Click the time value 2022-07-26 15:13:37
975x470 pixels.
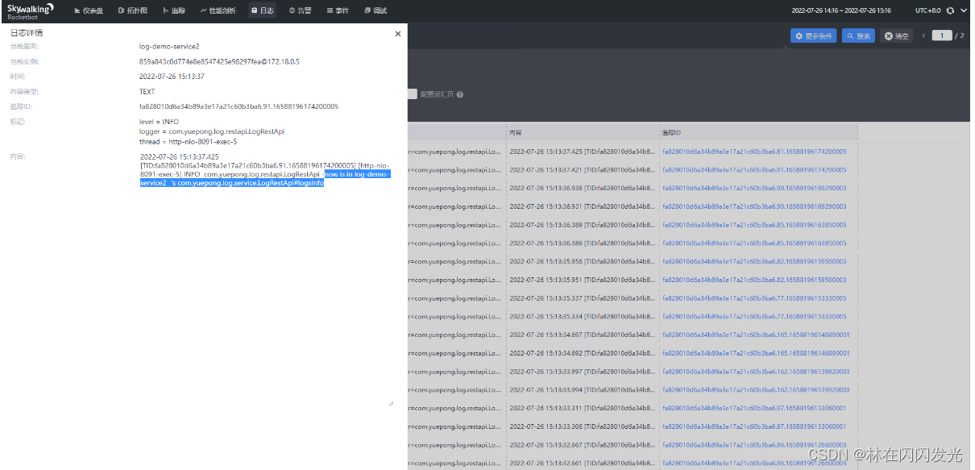[x=172, y=77]
